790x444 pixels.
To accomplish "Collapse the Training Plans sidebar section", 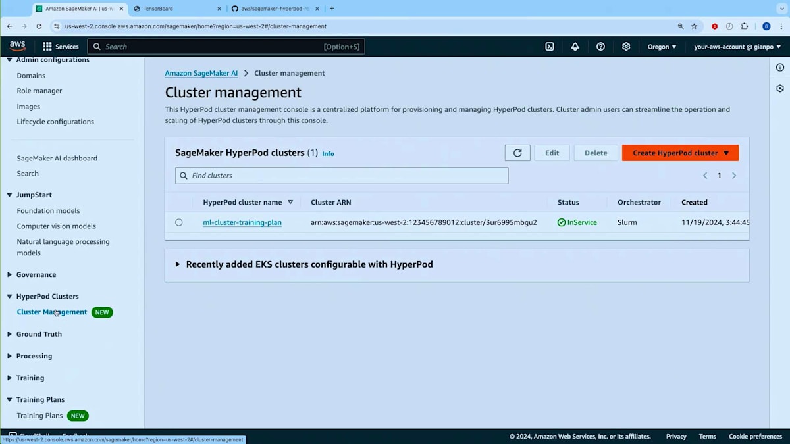I will click(x=9, y=399).
